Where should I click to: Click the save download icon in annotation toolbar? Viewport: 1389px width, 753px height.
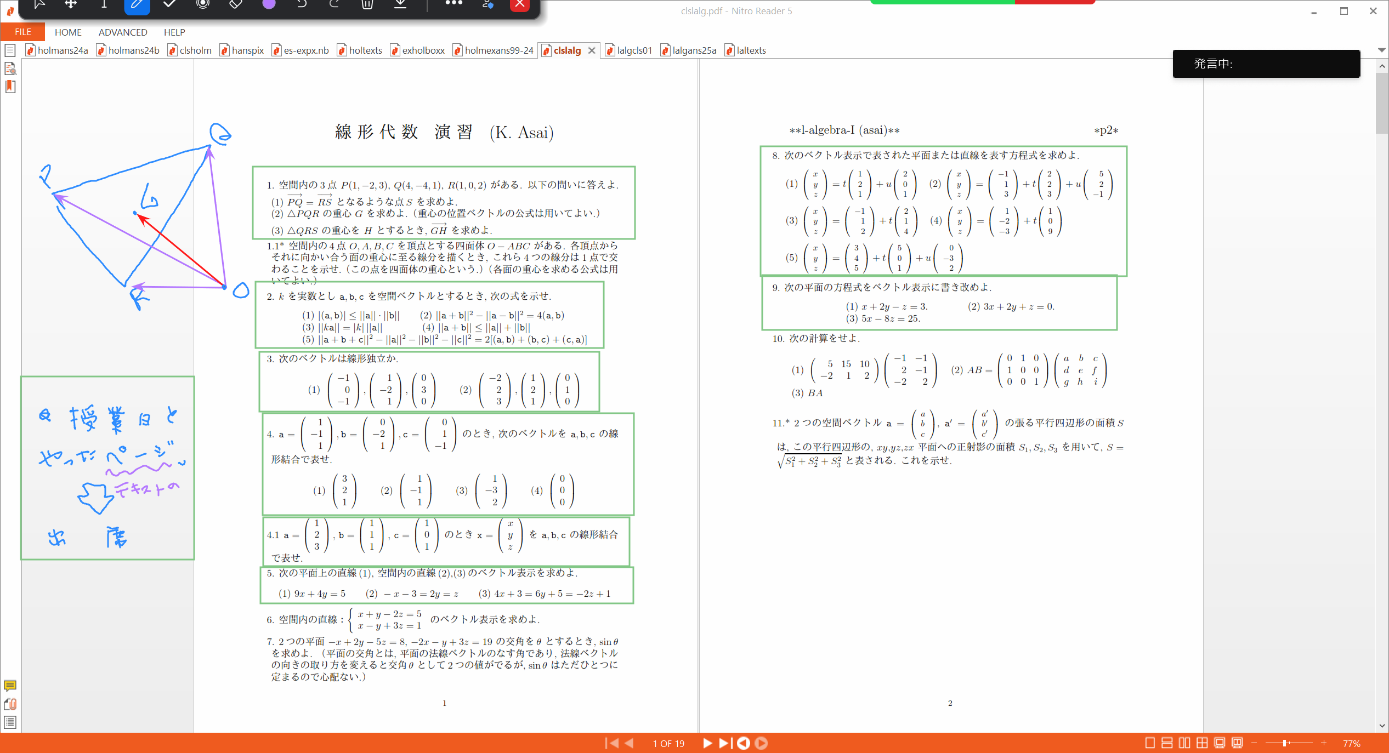(x=401, y=4)
